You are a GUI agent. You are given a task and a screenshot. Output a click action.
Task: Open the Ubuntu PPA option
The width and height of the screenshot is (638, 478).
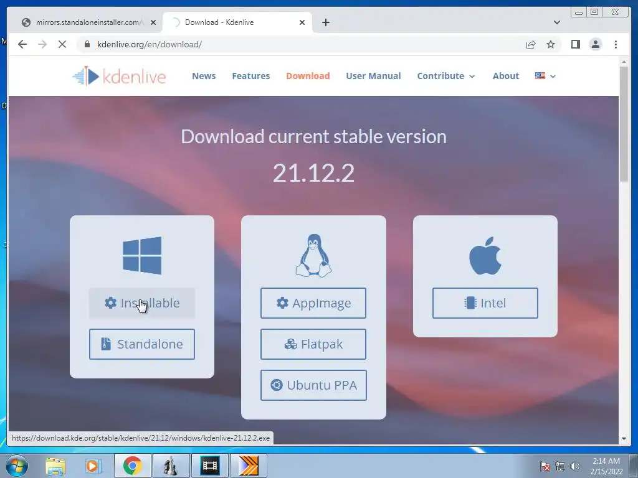313,385
